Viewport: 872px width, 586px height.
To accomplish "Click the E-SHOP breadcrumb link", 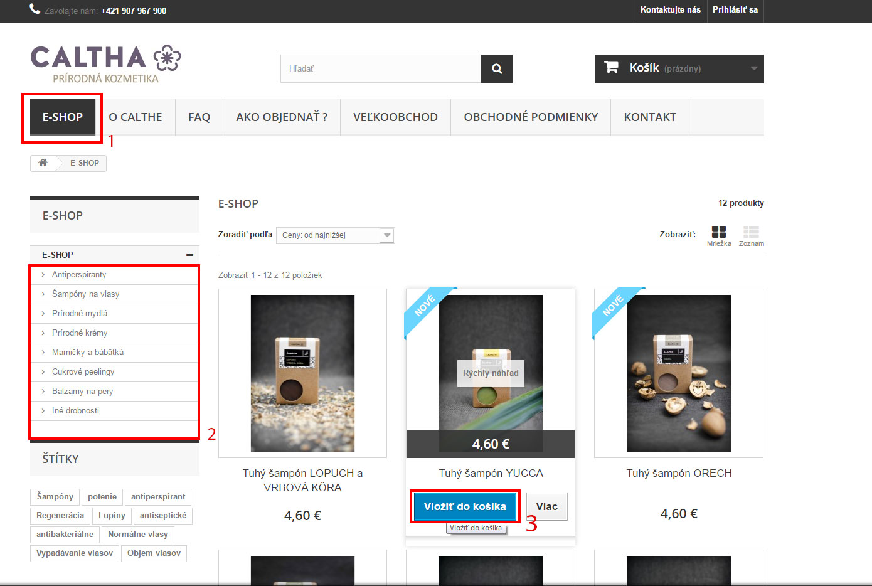I will coord(85,163).
